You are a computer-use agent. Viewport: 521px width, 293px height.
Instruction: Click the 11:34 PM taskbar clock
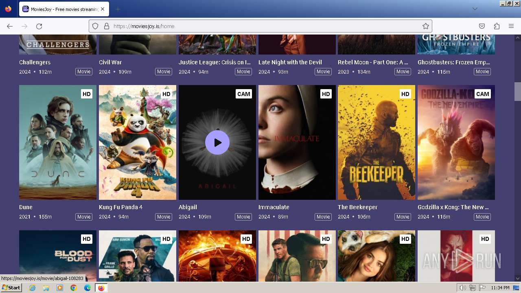500,288
